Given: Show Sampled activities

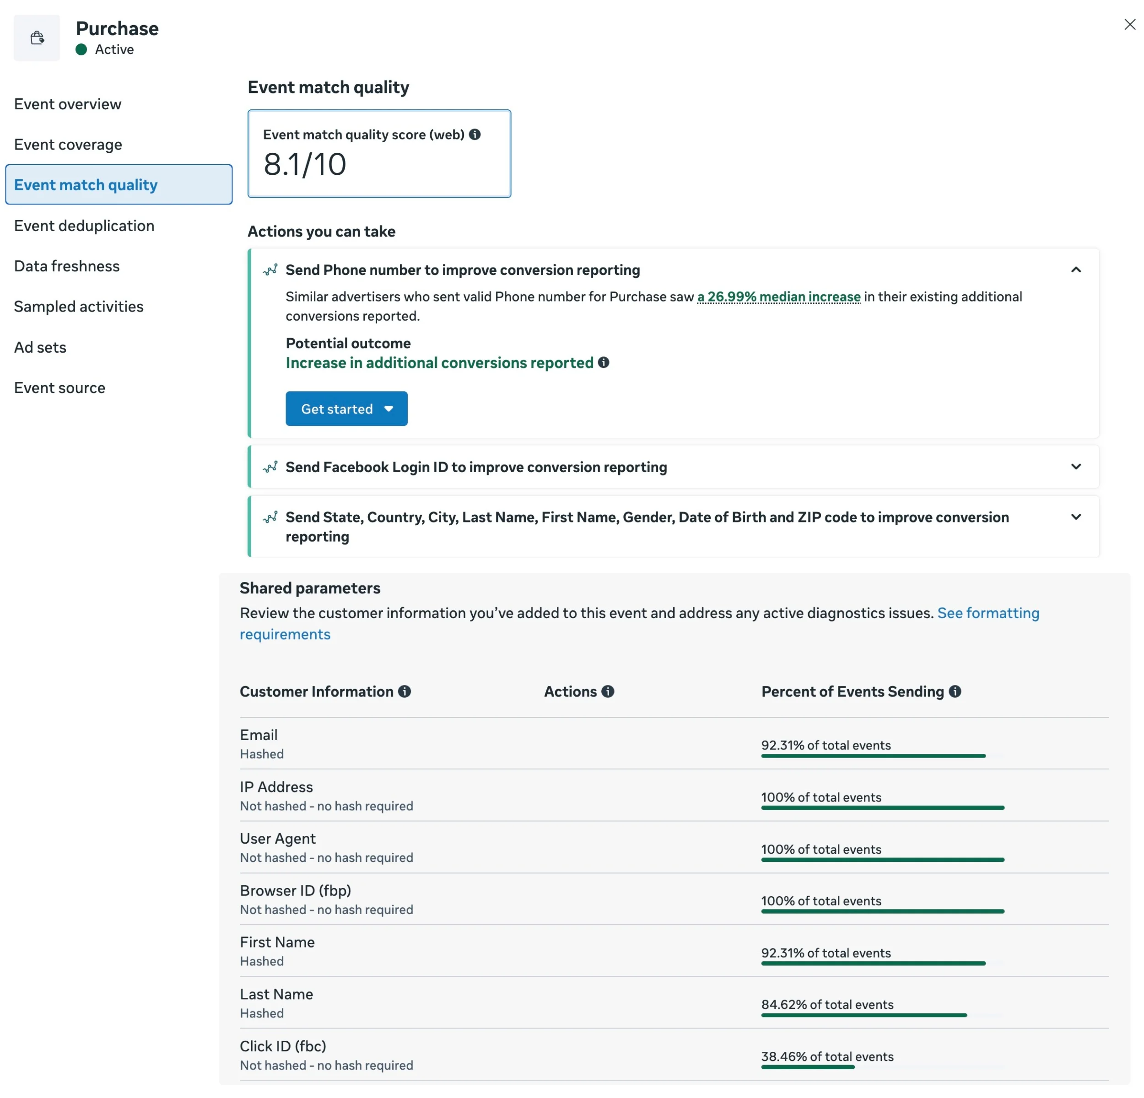Looking at the screenshot, I should pyautogui.click(x=79, y=307).
